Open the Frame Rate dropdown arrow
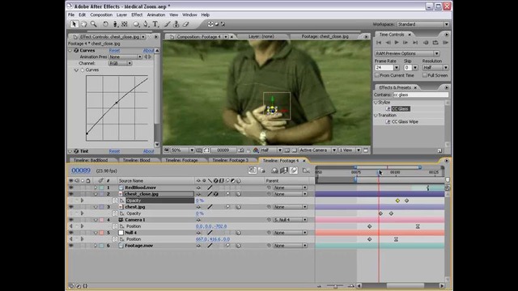The image size is (518, 291). pyautogui.click(x=397, y=68)
